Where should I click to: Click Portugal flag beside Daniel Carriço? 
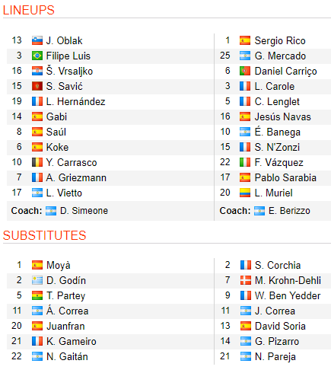point(245,71)
